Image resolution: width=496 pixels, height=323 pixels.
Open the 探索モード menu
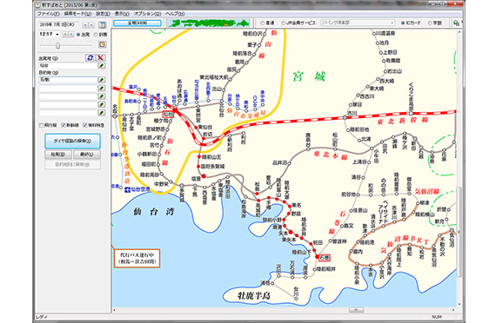77,14
